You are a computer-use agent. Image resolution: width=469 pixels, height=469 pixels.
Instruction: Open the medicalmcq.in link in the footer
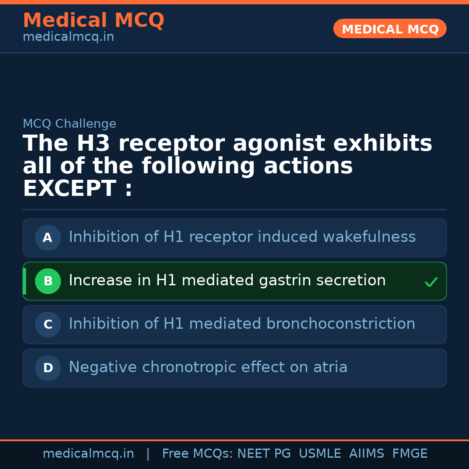click(88, 454)
